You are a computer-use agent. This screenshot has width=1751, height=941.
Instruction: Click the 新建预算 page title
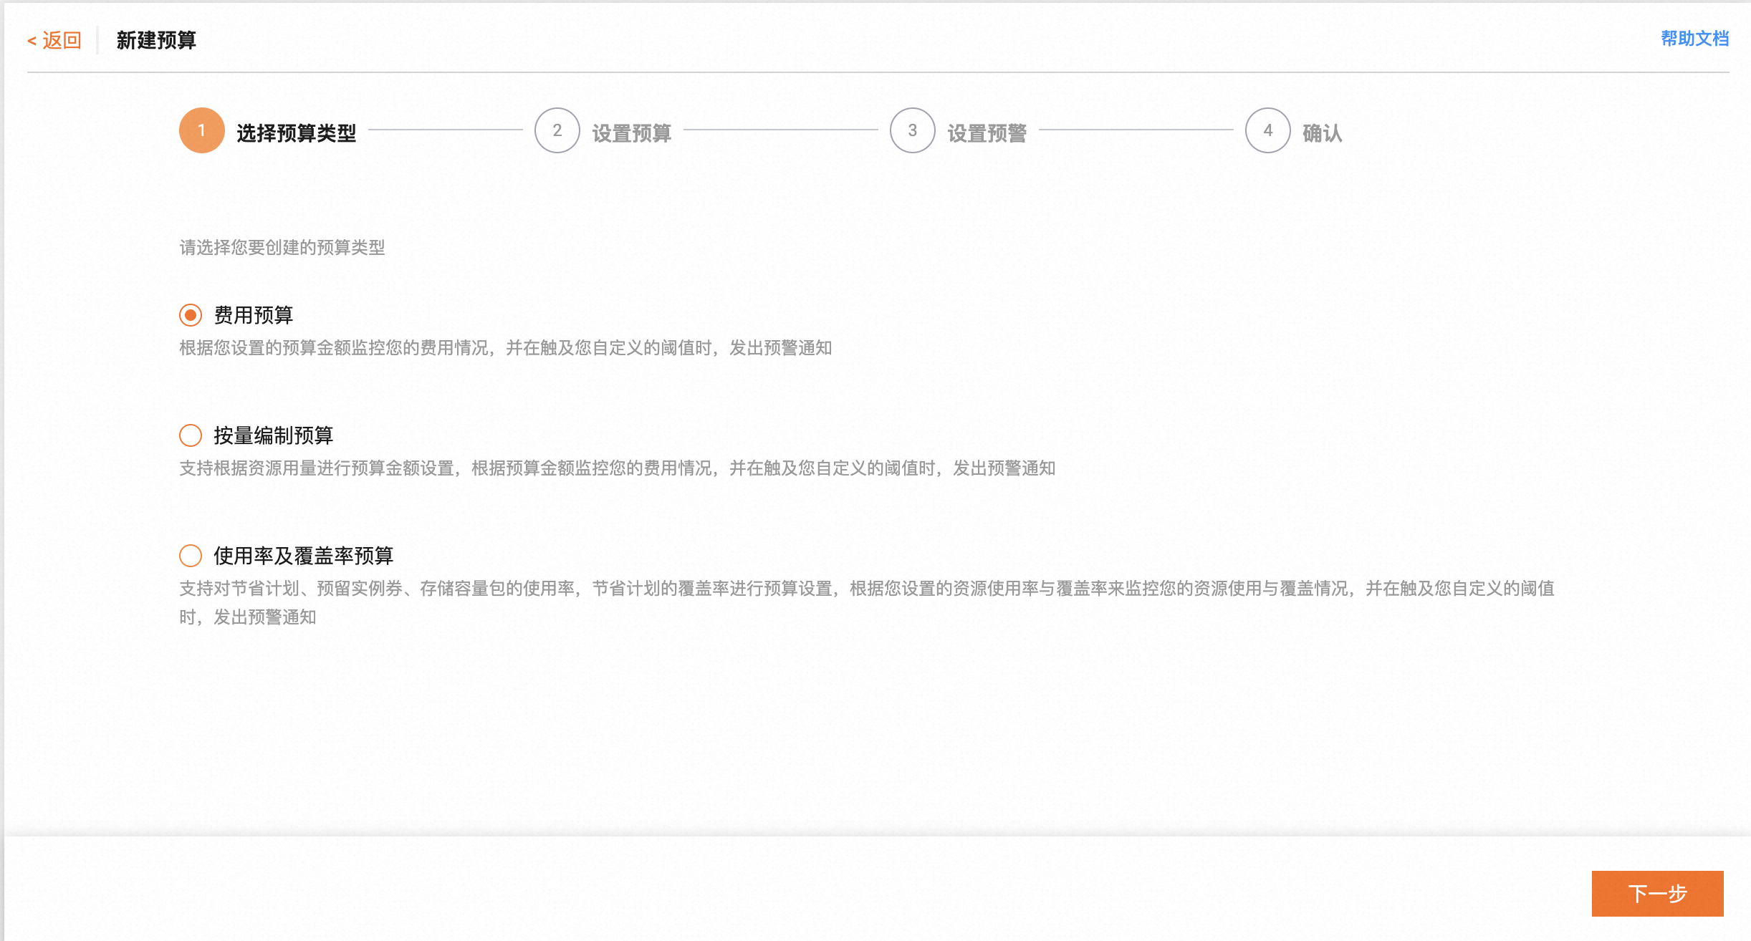(x=156, y=40)
